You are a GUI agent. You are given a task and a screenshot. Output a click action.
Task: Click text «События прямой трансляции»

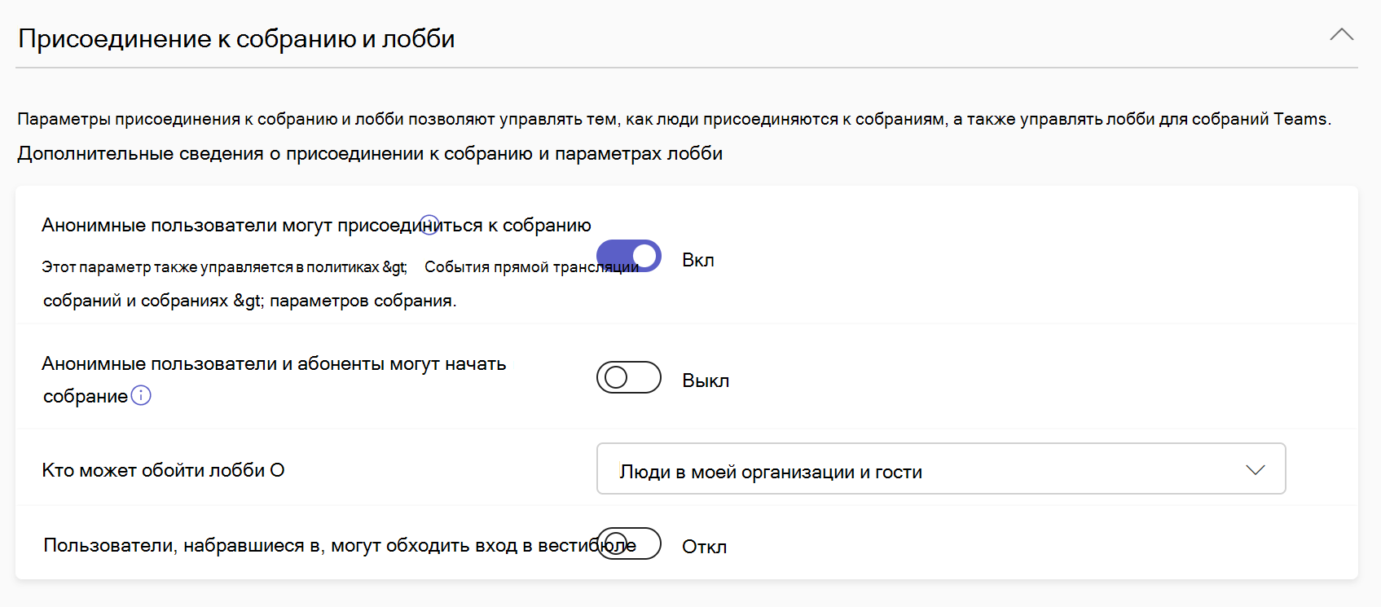point(532,267)
